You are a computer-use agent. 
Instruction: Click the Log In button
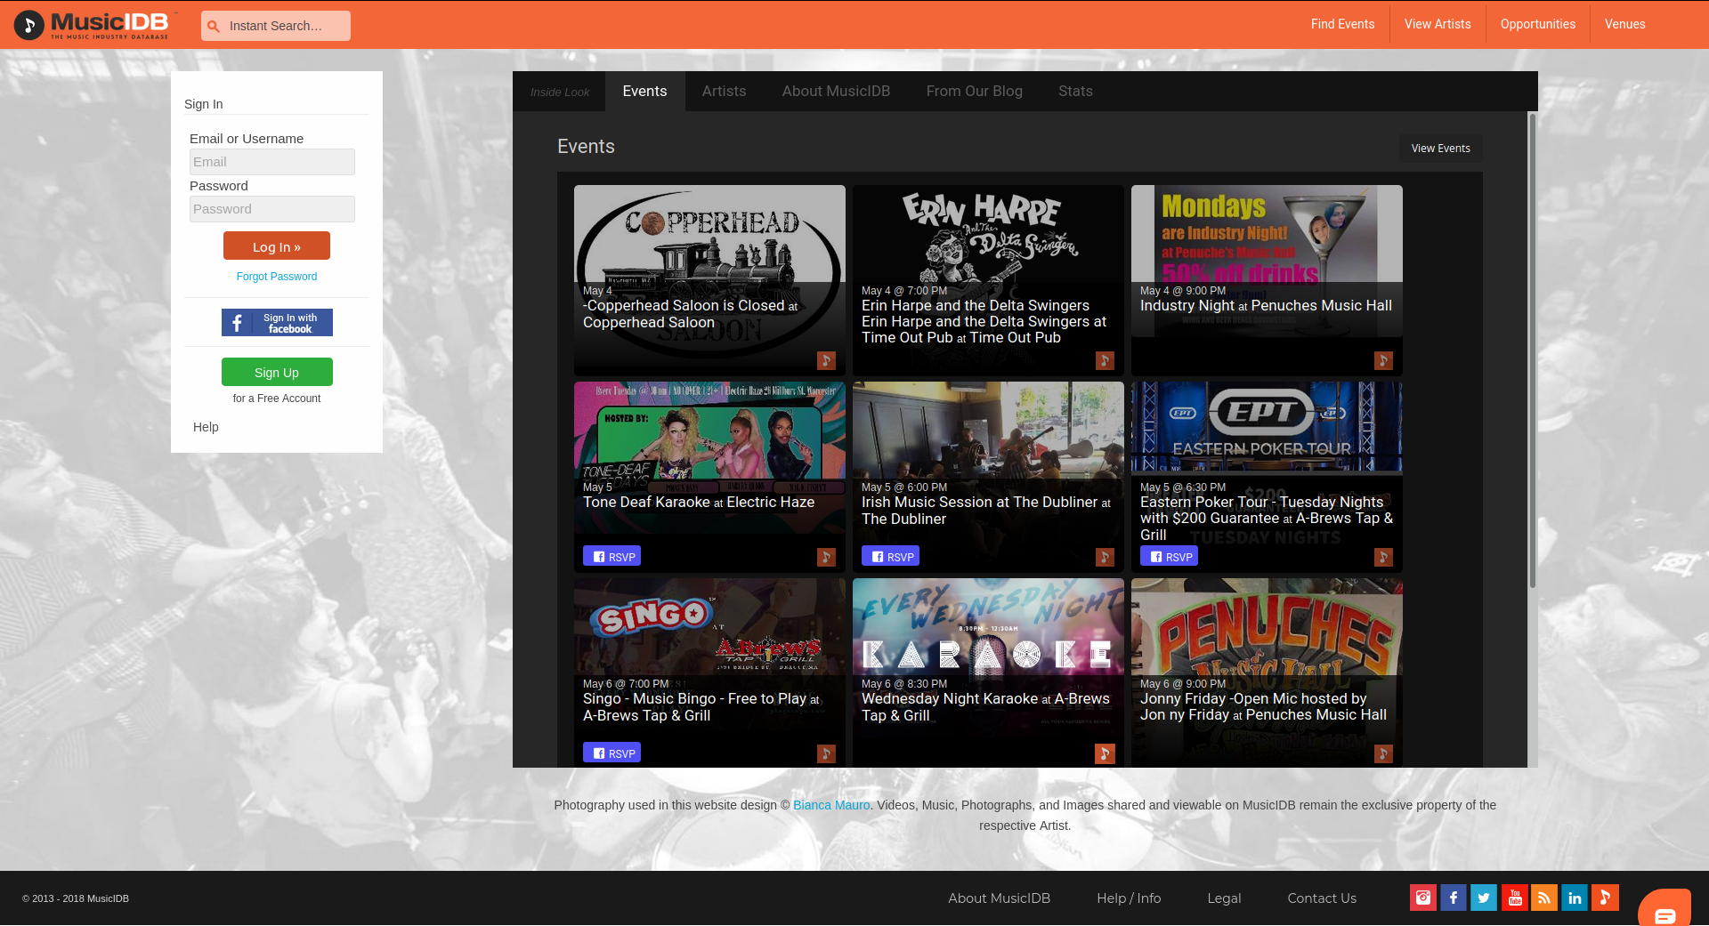(x=277, y=246)
